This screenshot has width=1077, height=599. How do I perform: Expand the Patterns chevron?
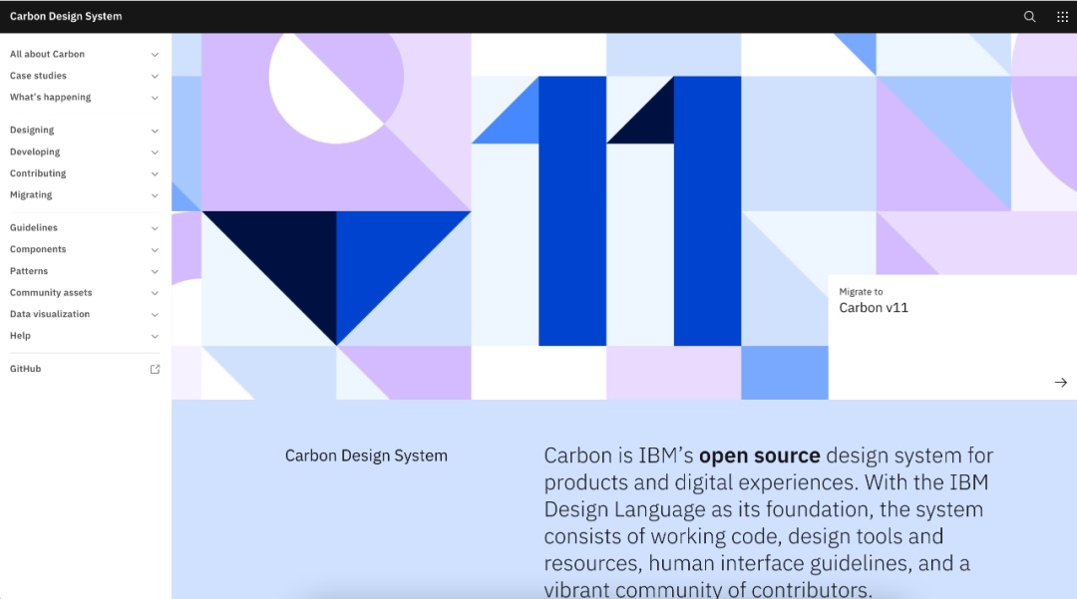(155, 272)
